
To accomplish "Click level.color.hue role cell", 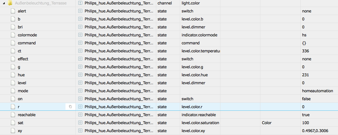I will pos(195,75).
